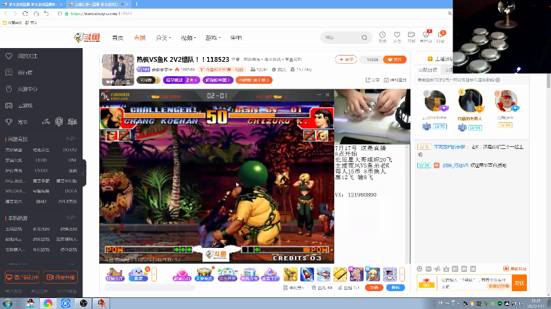
Task: Open the QQ penguin icon in taskbar
Action: pos(30,303)
